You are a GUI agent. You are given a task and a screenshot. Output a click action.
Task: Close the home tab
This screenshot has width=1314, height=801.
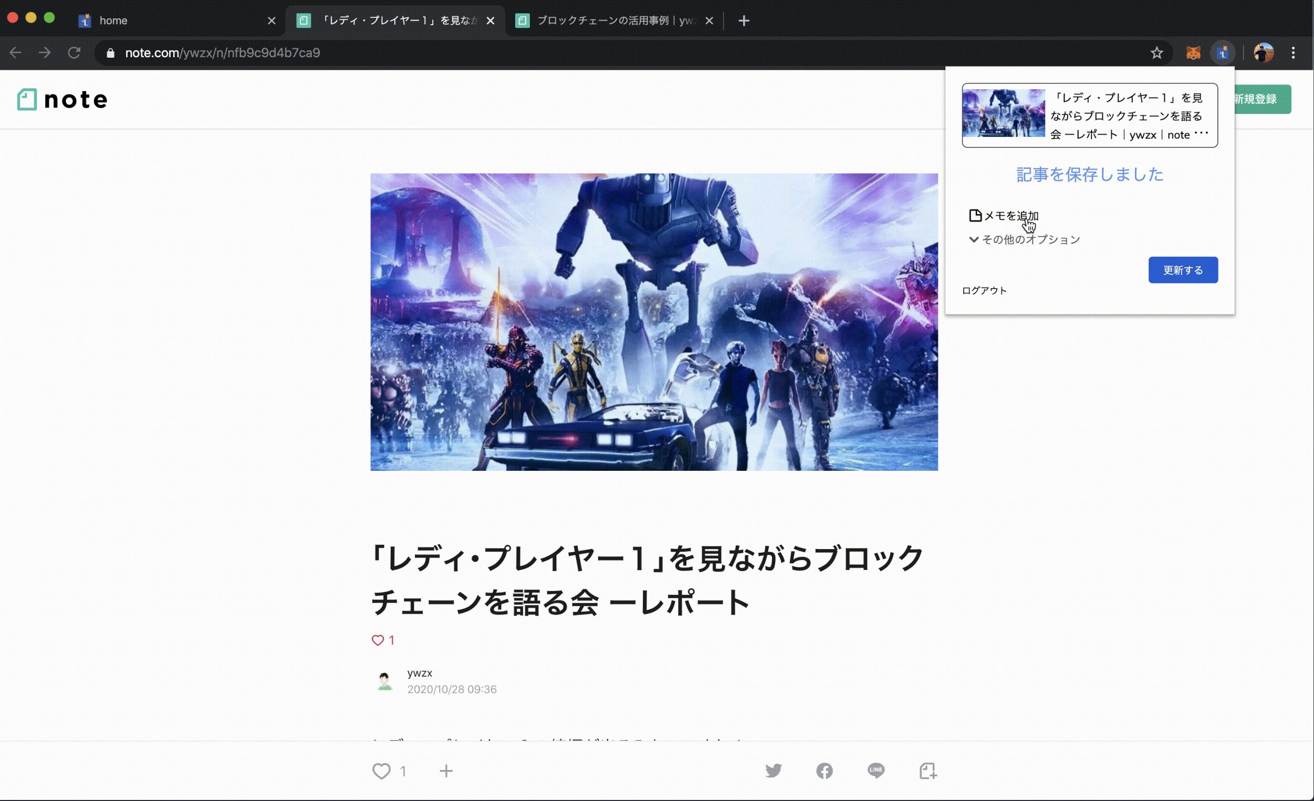tap(272, 21)
